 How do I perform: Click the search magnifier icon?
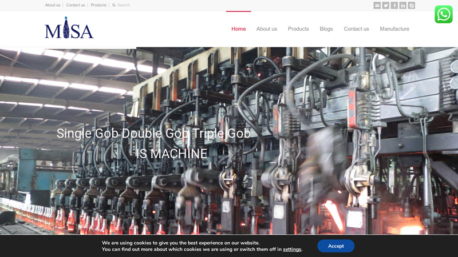click(x=114, y=5)
